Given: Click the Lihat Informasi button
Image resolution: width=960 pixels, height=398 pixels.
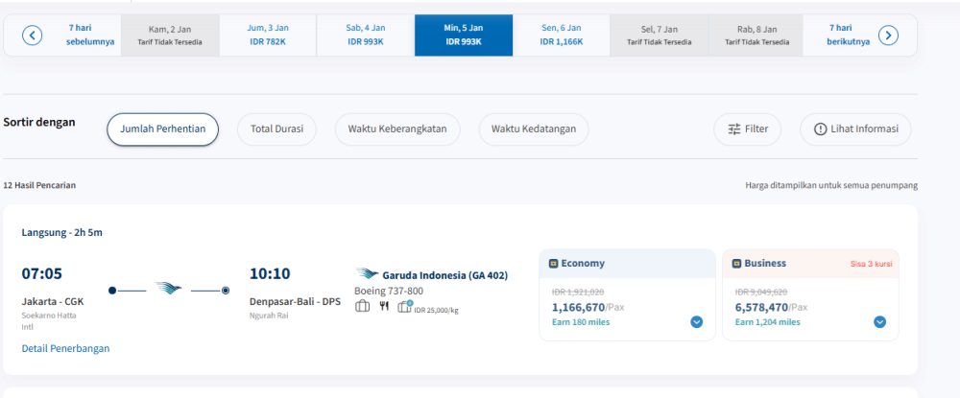Looking at the screenshot, I should click(855, 129).
